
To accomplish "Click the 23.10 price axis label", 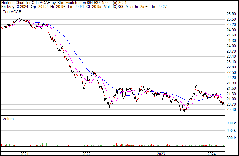I will click(x=231, y=62).
